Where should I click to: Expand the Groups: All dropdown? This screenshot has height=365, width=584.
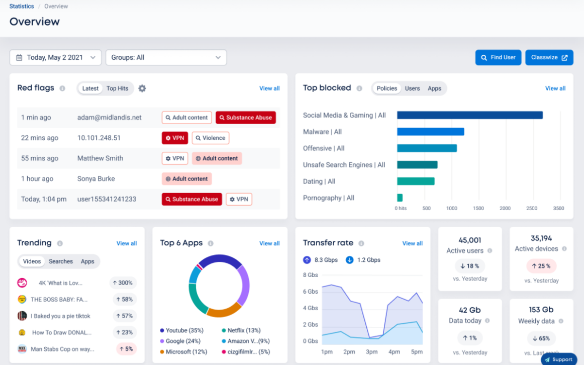(x=166, y=58)
